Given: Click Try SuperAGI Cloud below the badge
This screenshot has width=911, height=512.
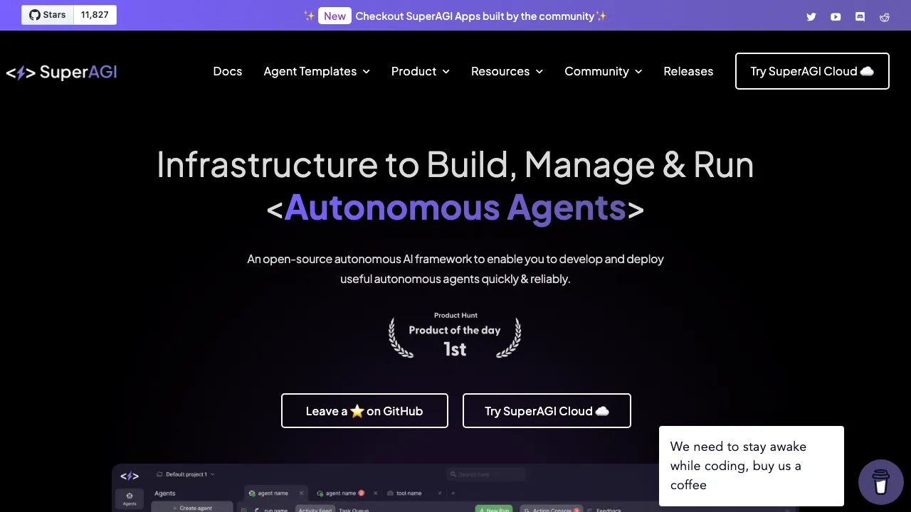Looking at the screenshot, I should click(x=547, y=411).
